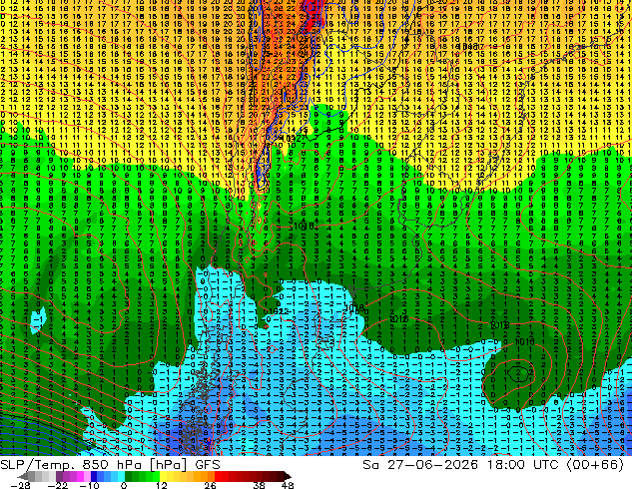Click the -22 legend value

tap(57, 485)
